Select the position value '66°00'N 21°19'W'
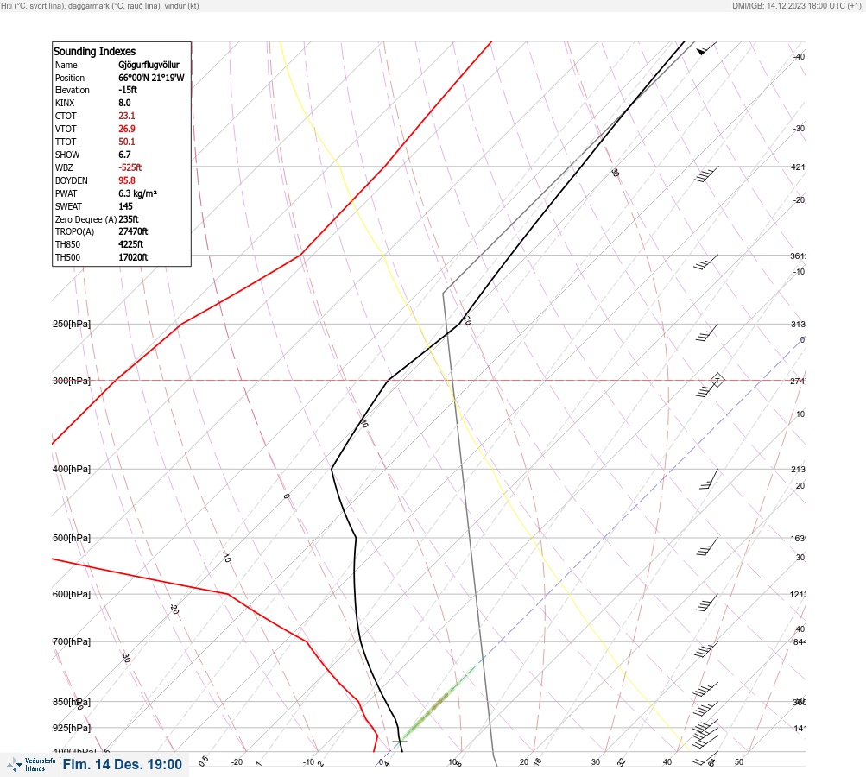 (x=151, y=78)
